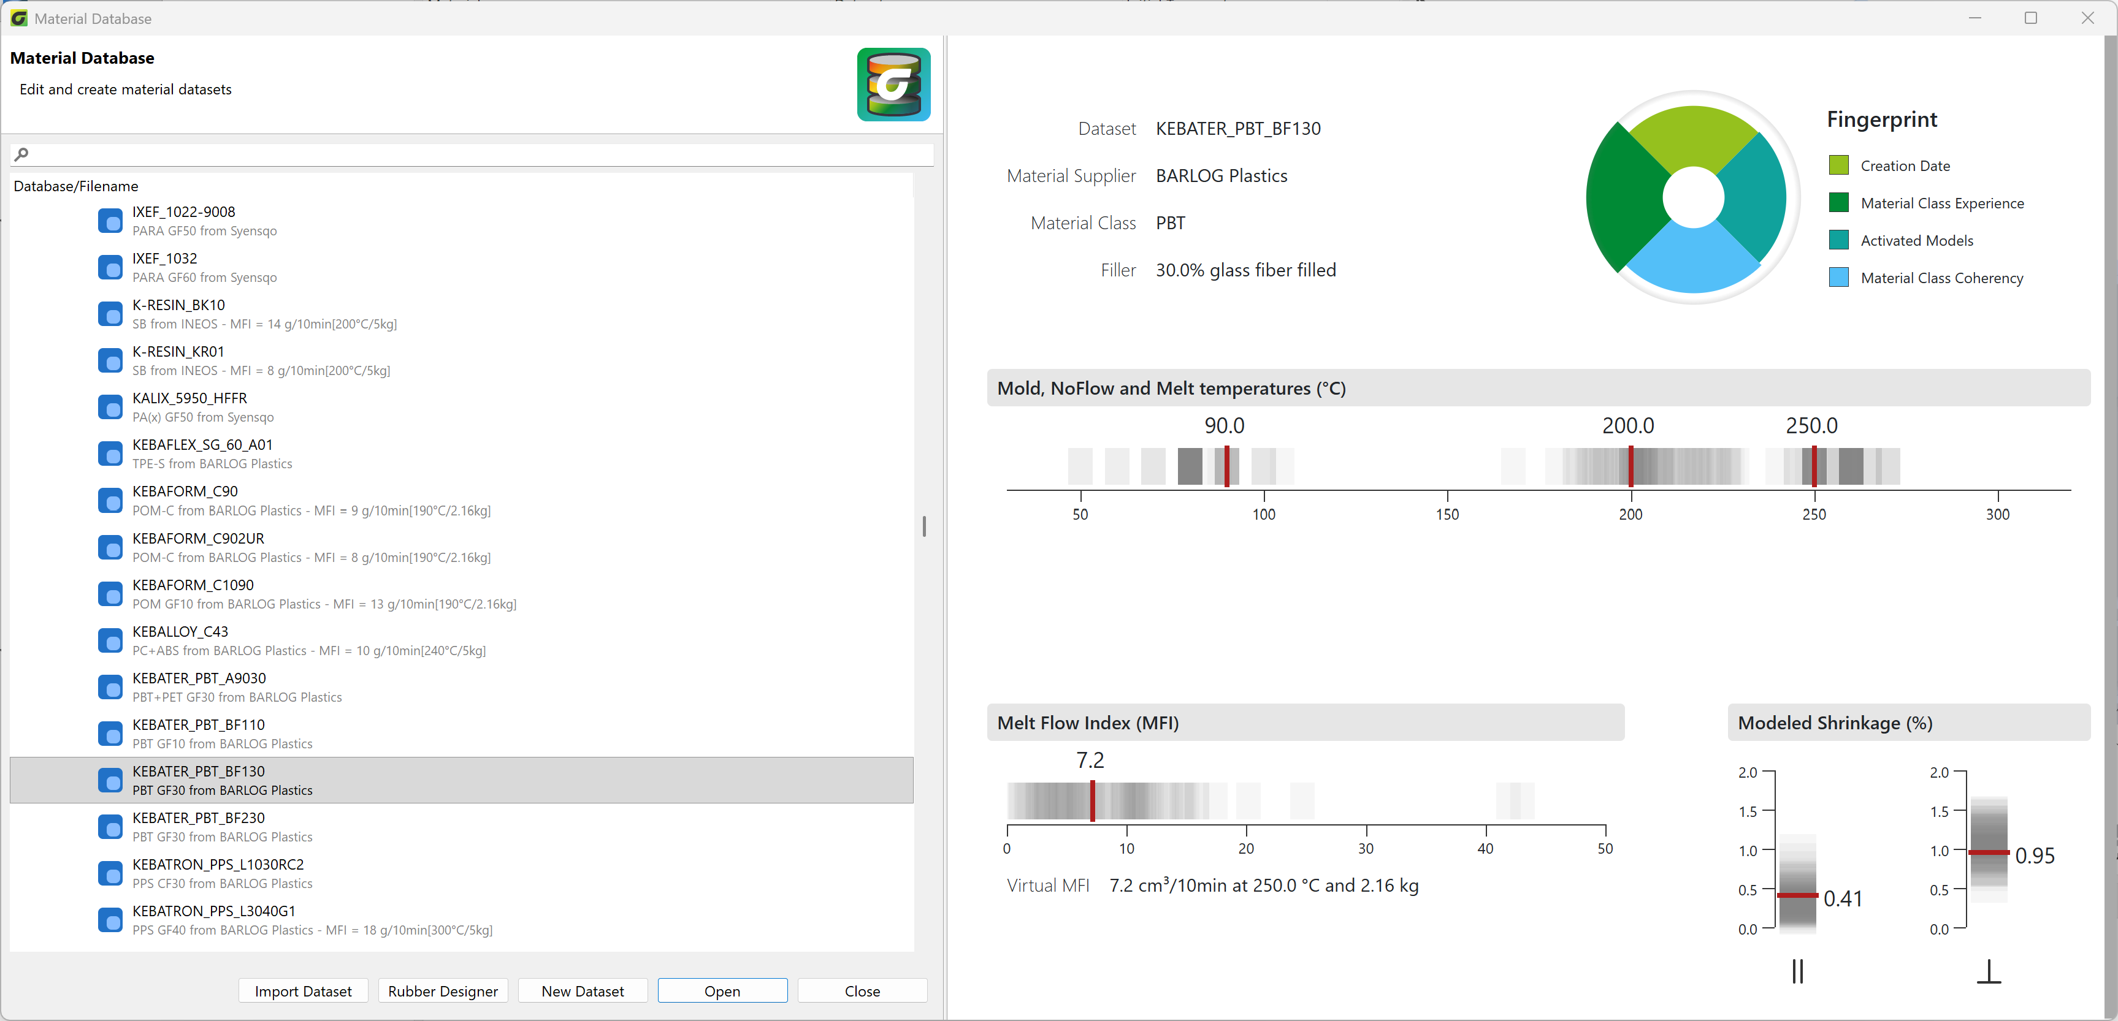Click the KEBATER_PBT_BF230 dataset icon
Screen dimensions: 2118x1021
click(110, 827)
